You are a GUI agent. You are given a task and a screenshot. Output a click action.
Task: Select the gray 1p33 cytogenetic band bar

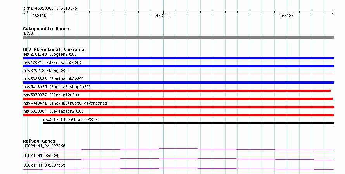pyautogui.click(x=178, y=38)
